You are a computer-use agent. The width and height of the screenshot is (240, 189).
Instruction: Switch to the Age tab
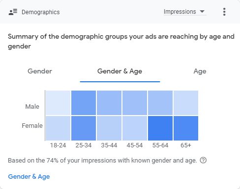(200, 71)
